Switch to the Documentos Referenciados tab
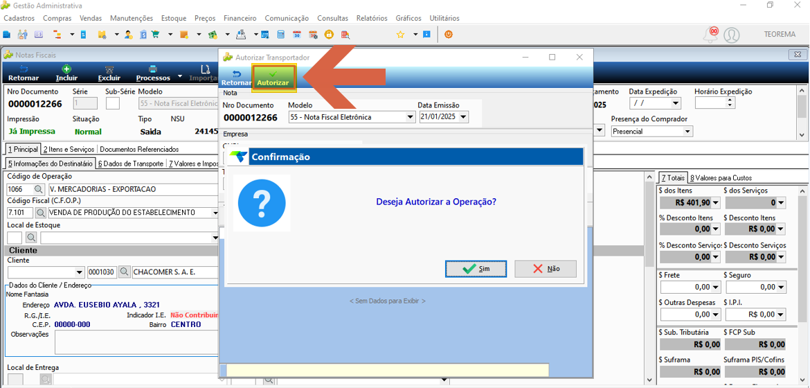Screen dimensions: 810x388 coord(139,149)
